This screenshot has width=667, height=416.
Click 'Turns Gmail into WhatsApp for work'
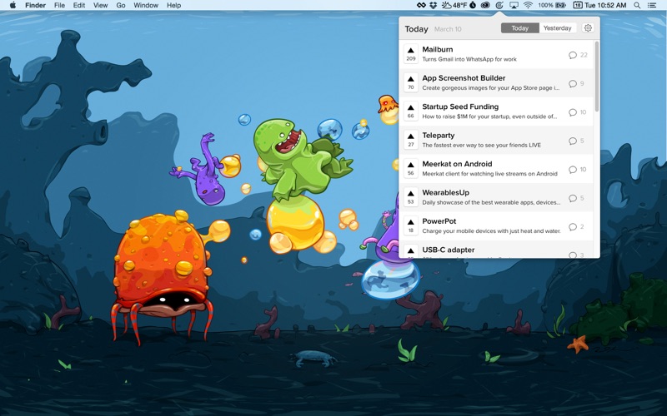click(469, 59)
